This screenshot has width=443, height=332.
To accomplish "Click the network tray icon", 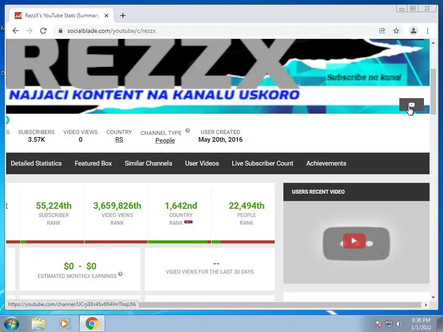I will 389,324.
